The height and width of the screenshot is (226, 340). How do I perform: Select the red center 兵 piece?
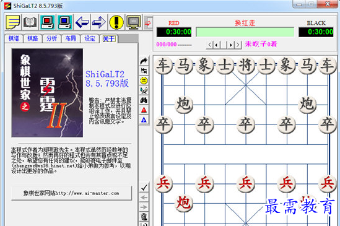pos(246,183)
